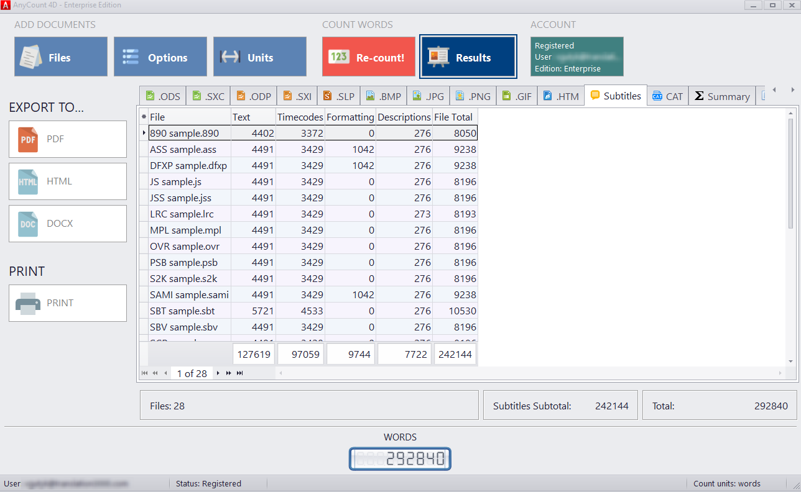Click 'Count units: words' in status bar

[x=727, y=483]
